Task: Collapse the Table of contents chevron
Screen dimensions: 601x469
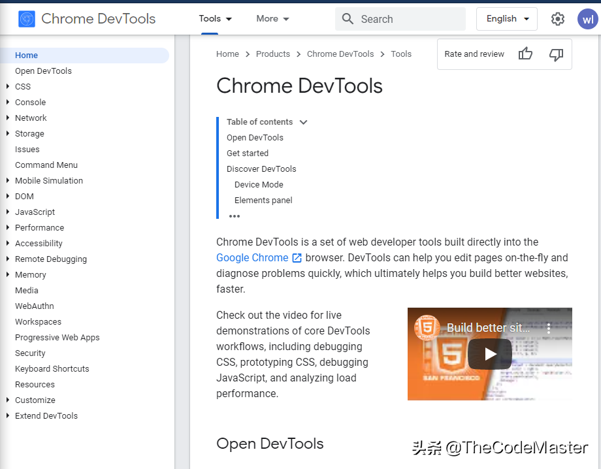Action: (x=304, y=122)
